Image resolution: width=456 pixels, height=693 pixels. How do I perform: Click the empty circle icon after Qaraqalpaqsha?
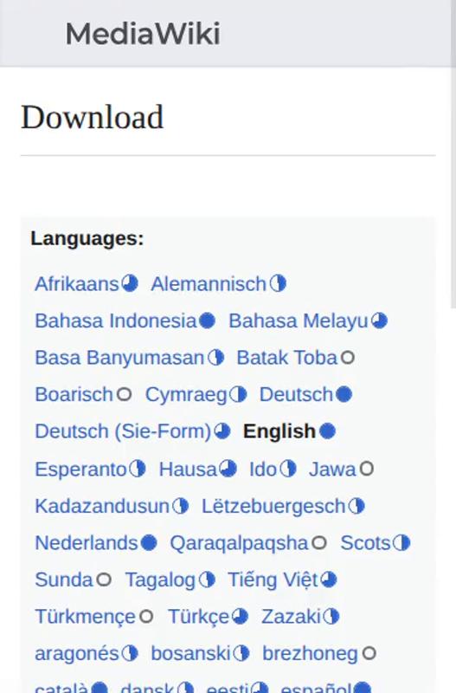pos(319,543)
